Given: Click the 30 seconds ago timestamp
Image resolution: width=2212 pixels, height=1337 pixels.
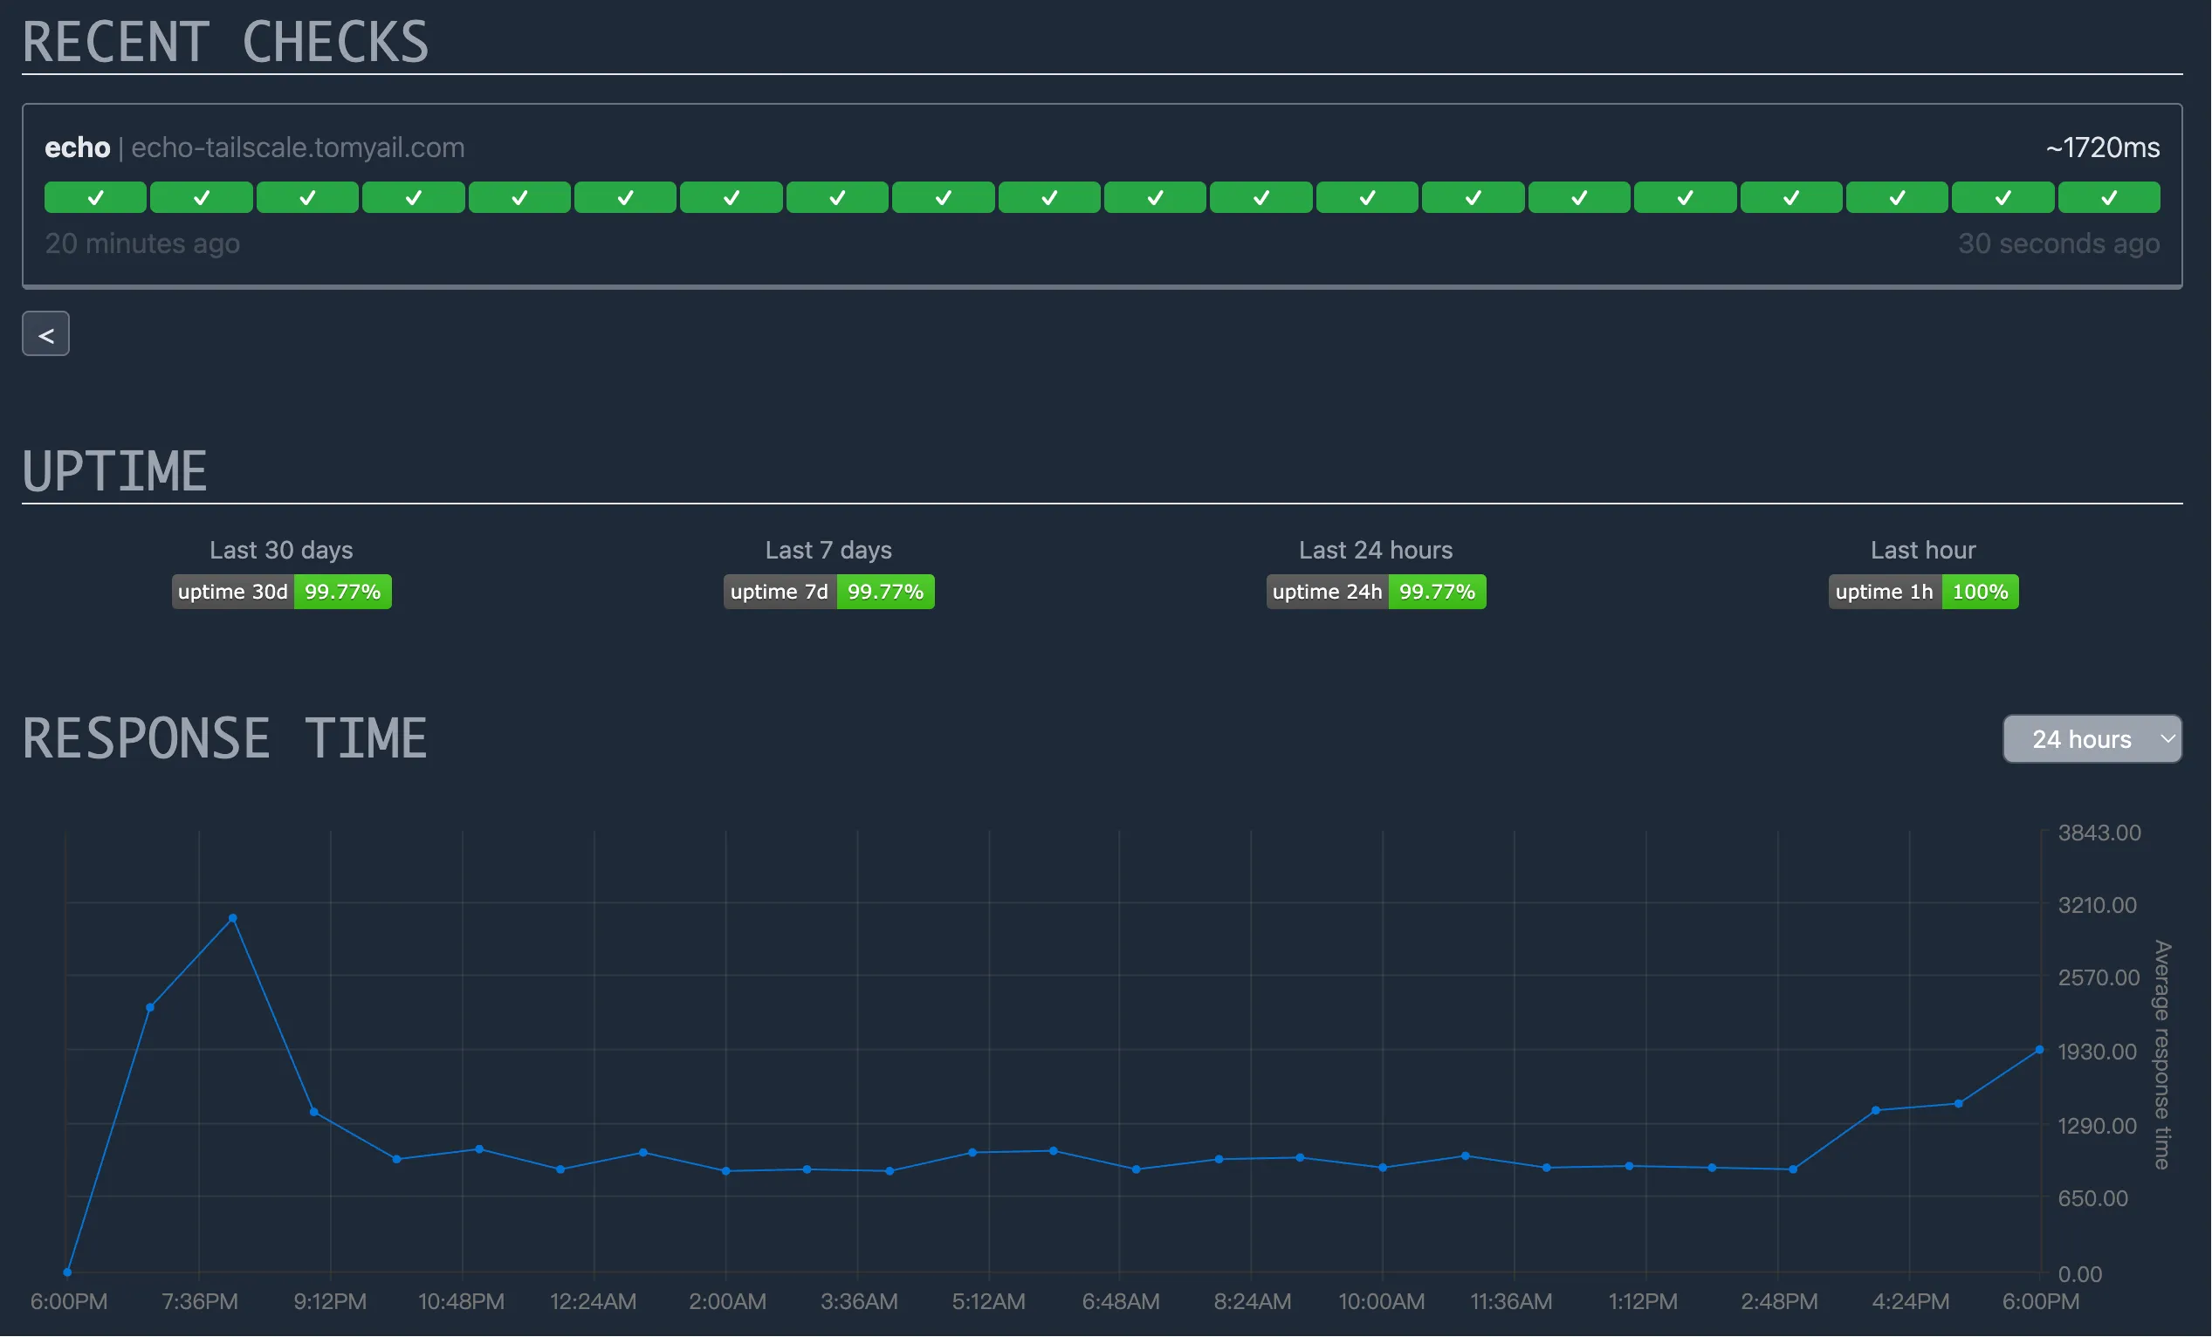Looking at the screenshot, I should (x=2058, y=243).
